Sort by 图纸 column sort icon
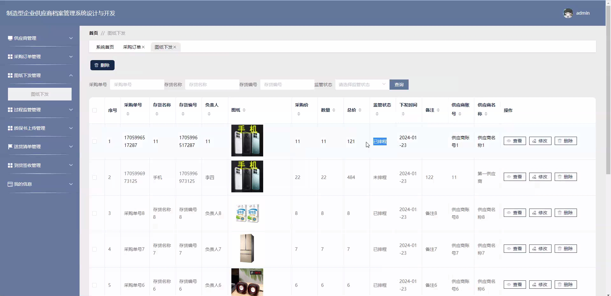Image resolution: width=611 pixels, height=296 pixels. 244,110
